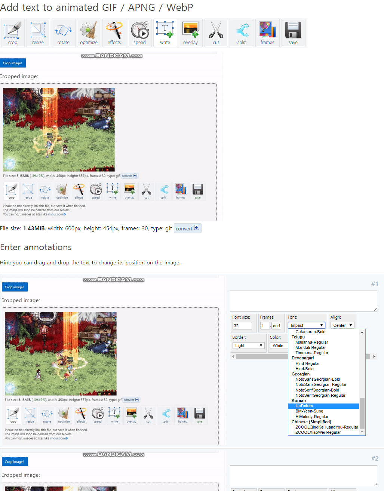The image size is (384, 491).
Task: Click the convert button beside file size
Action: 188,228
